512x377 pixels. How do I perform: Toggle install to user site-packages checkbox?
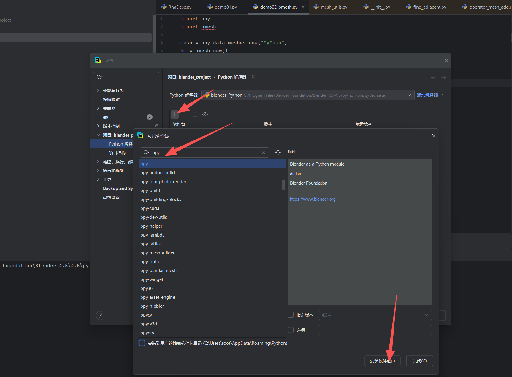pos(142,343)
